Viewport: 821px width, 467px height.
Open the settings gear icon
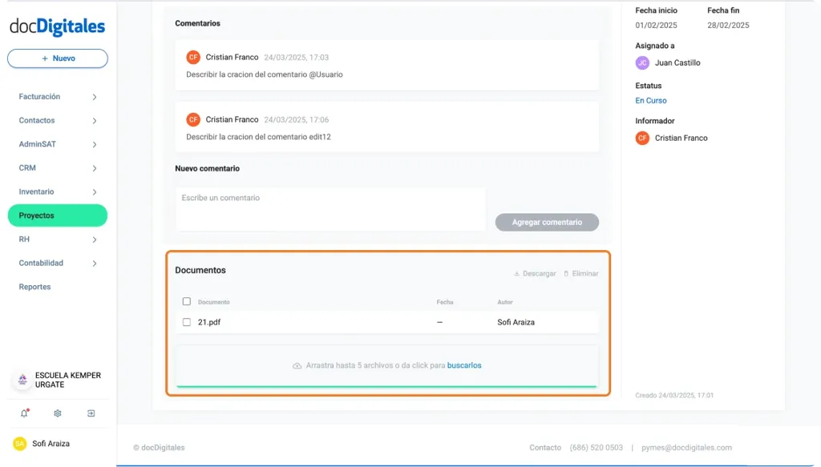click(56, 413)
